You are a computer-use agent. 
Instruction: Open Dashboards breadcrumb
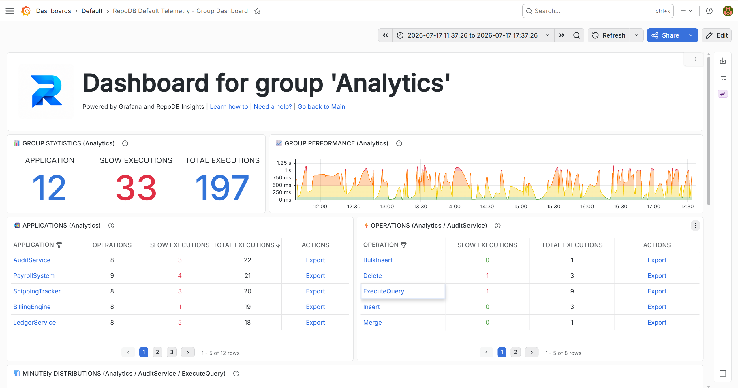tap(53, 11)
